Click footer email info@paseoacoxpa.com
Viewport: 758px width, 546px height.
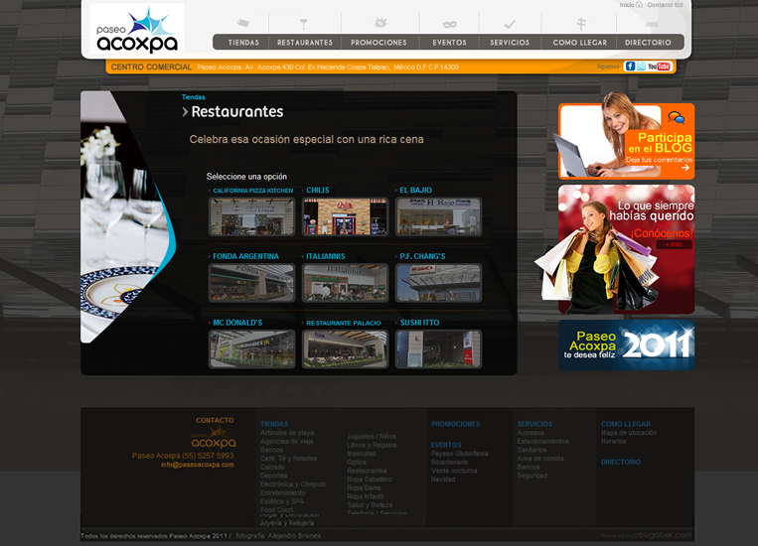click(198, 465)
